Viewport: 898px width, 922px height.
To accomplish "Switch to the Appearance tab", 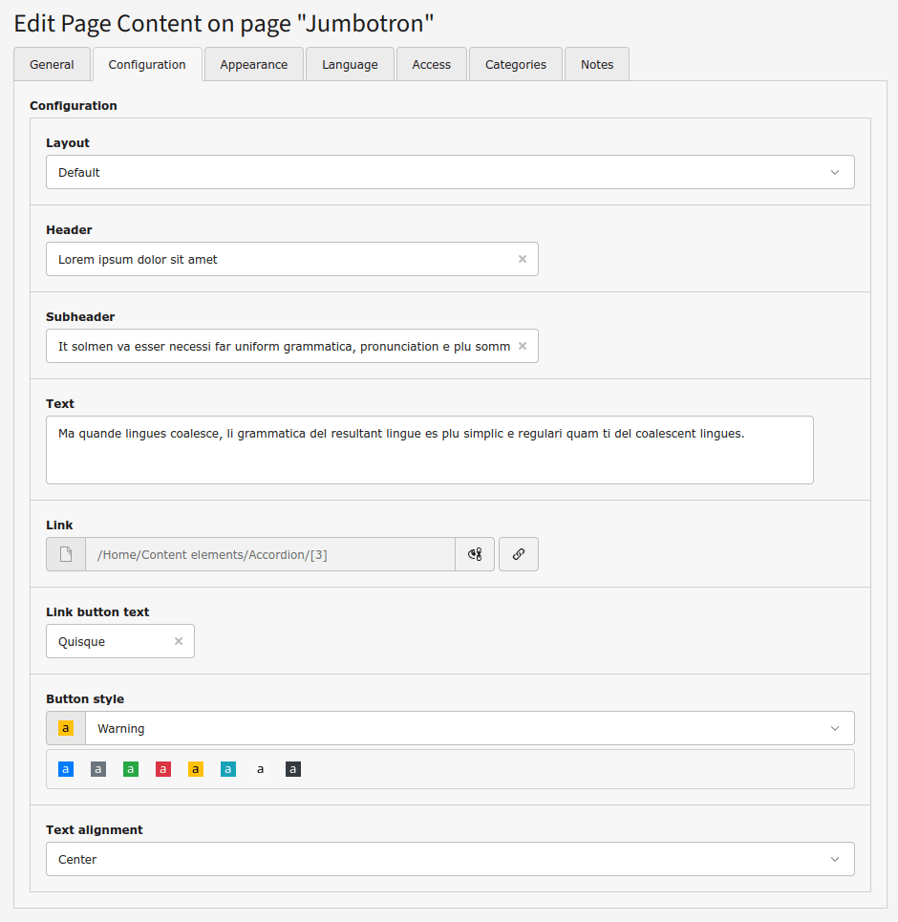I will (x=253, y=65).
